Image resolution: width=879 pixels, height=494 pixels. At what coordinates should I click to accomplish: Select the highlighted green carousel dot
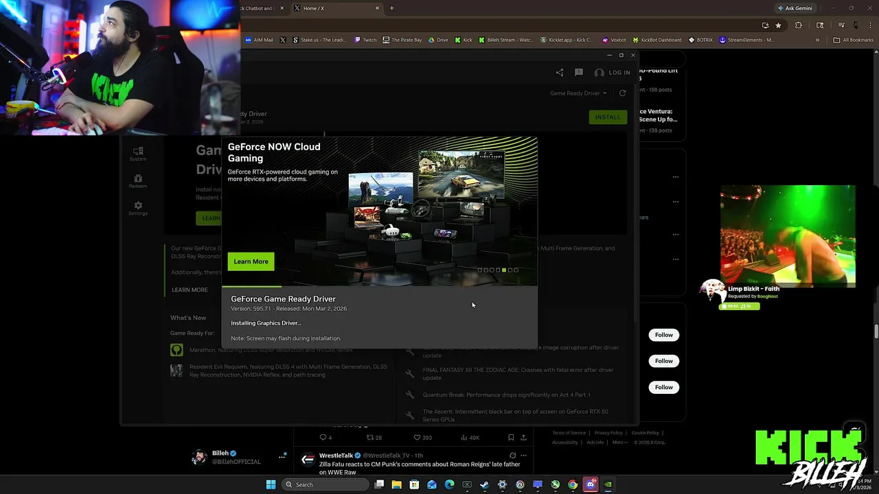click(504, 270)
